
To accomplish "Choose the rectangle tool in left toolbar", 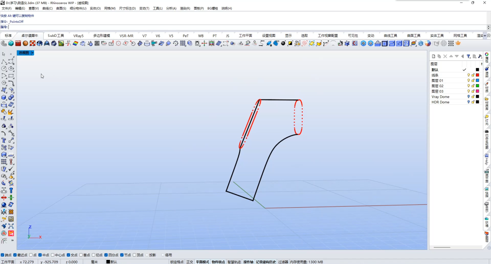I will click(x=11, y=76).
